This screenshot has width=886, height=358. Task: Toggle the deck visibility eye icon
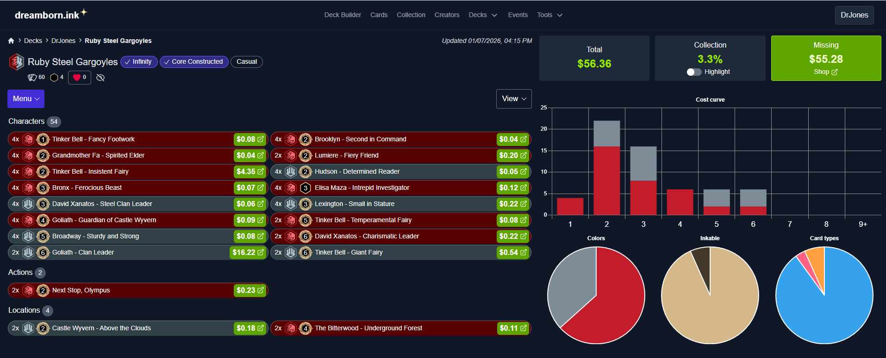coord(100,78)
